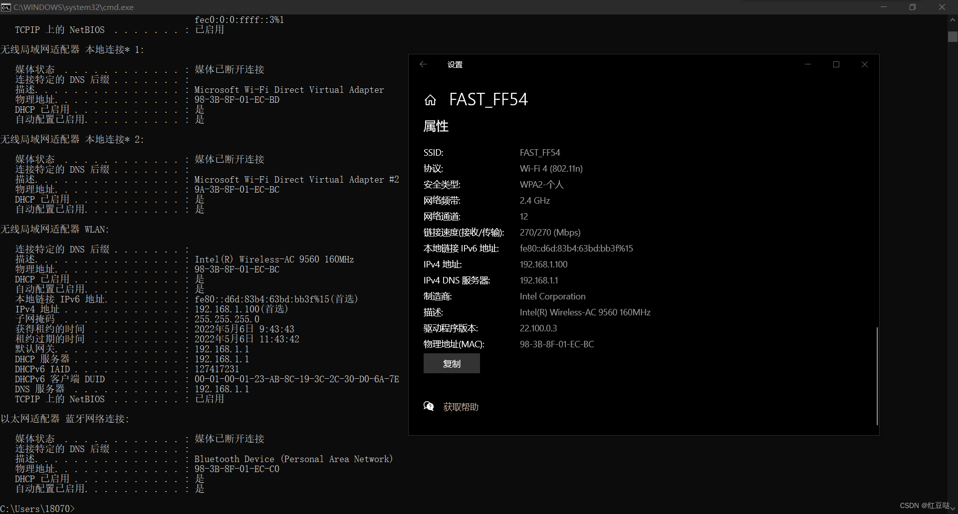
Task: Click the 复制 copy button
Action: pos(452,363)
